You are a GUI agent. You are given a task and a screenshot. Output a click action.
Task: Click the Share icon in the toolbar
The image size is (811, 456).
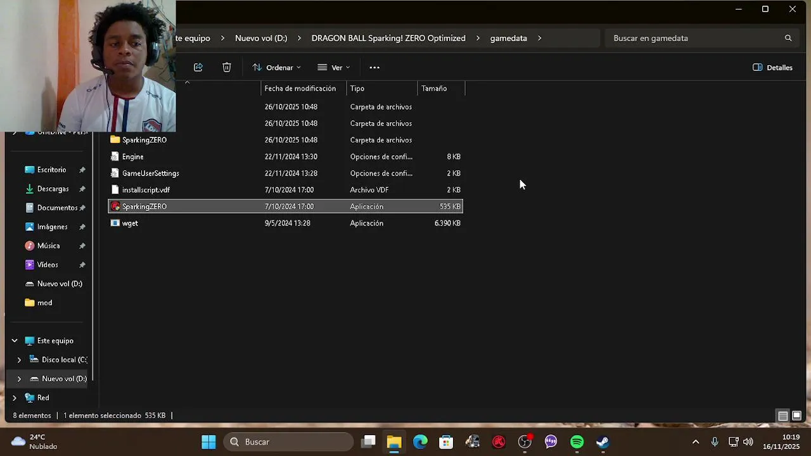point(198,67)
